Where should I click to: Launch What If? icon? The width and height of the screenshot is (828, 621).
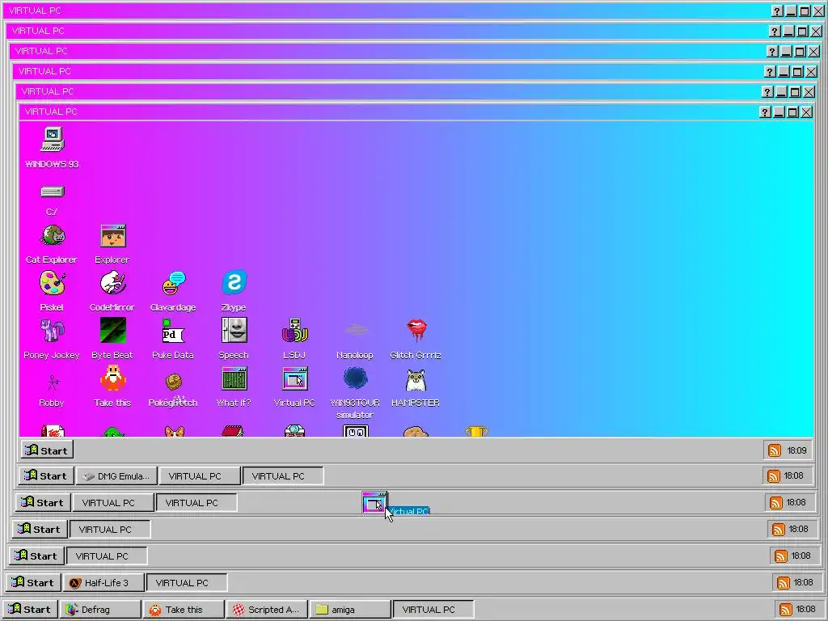(x=234, y=378)
